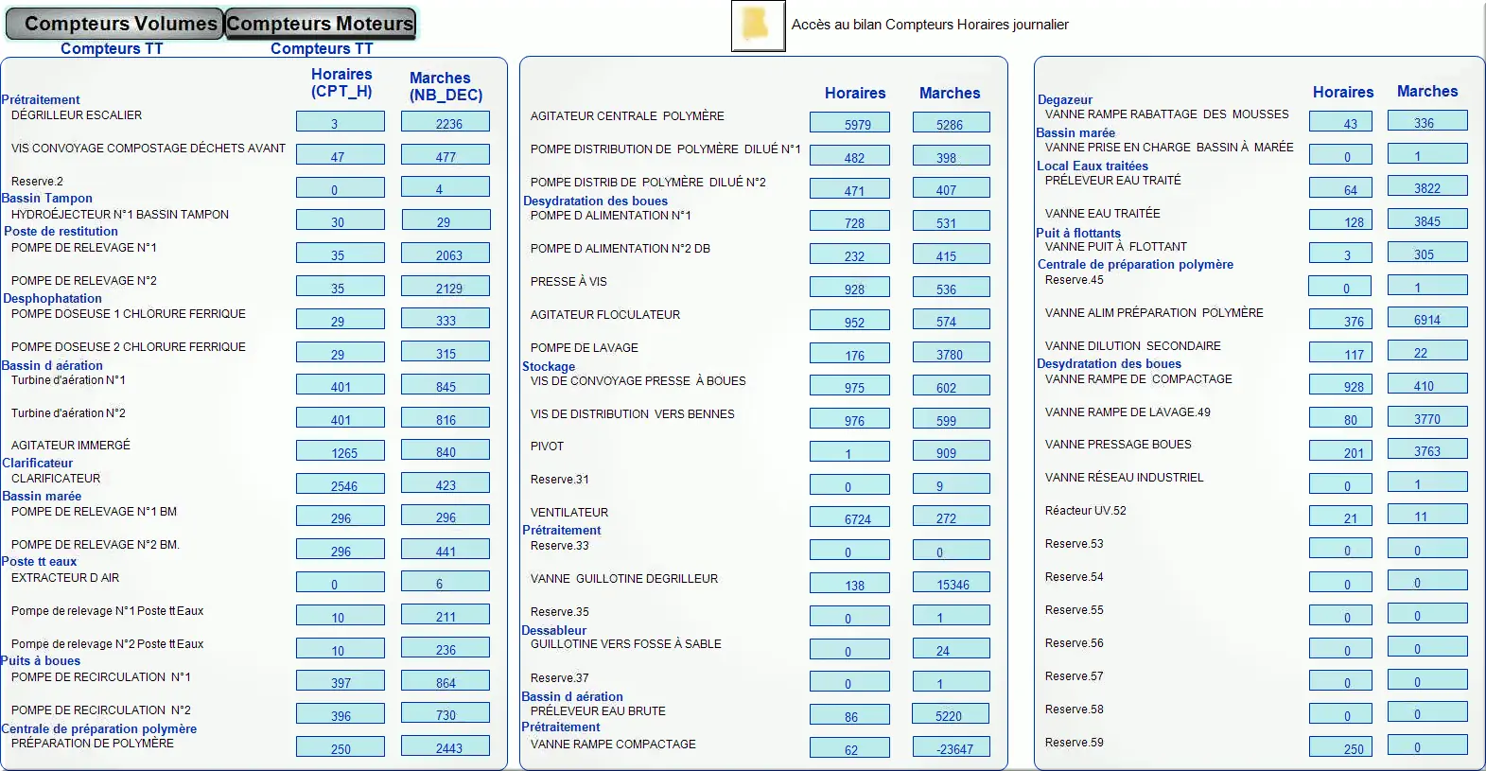The height and width of the screenshot is (771, 1486).
Task: Select Marches value 407 for POMPE DISTRIB POLYMÈRE DILUÉ N°2
Action: pyautogui.click(x=952, y=188)
